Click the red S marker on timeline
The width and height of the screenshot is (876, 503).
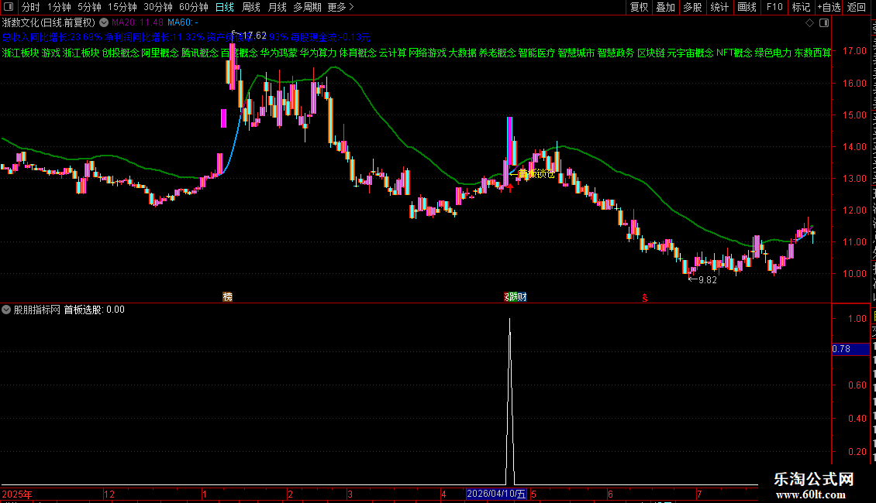[x=645, y=299]
